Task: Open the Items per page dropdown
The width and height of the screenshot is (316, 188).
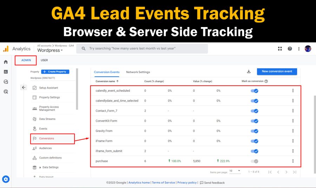Action: click(x=235, y=171)
